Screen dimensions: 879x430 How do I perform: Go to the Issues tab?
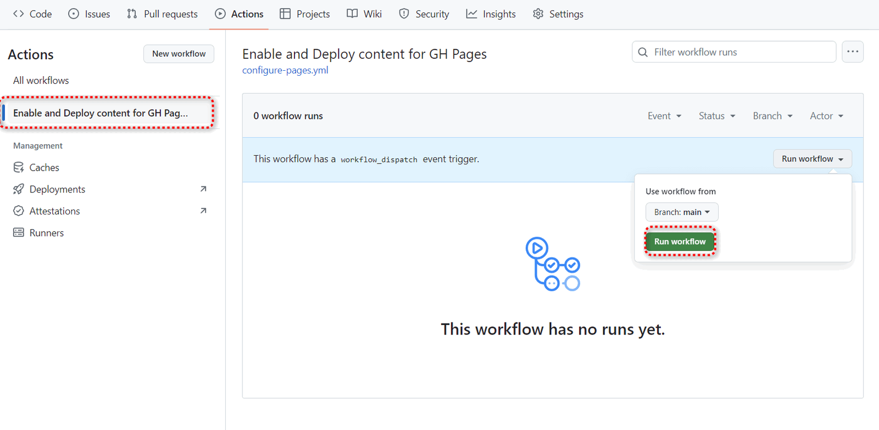89,14
